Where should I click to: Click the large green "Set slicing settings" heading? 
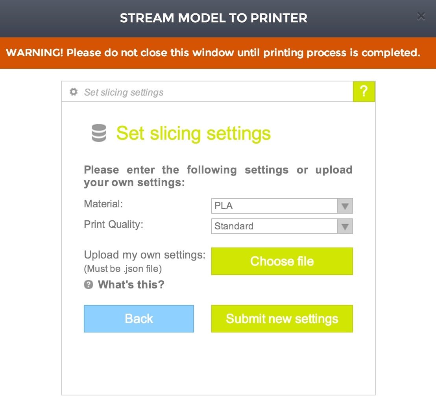193,133
